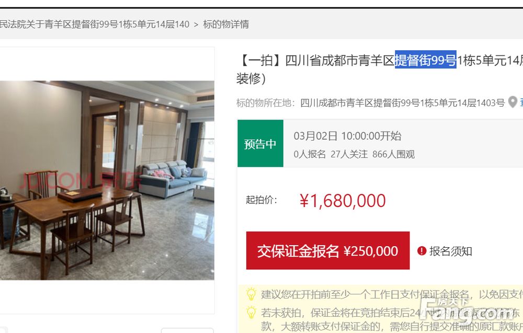Click the 交保证金报名 ¥250,000 button

pyautogui.click(x=327, y=250)
